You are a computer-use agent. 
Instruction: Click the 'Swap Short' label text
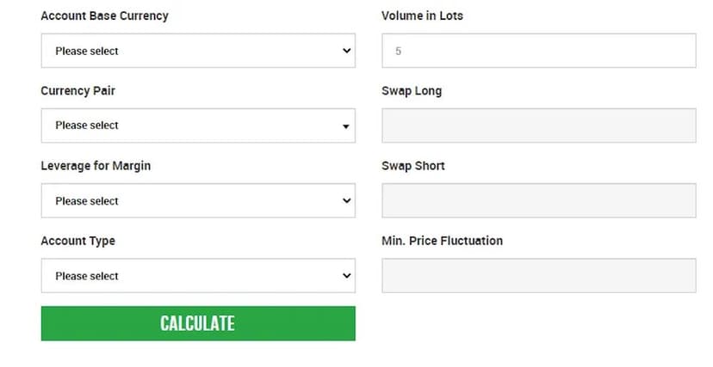pos(413,165)
